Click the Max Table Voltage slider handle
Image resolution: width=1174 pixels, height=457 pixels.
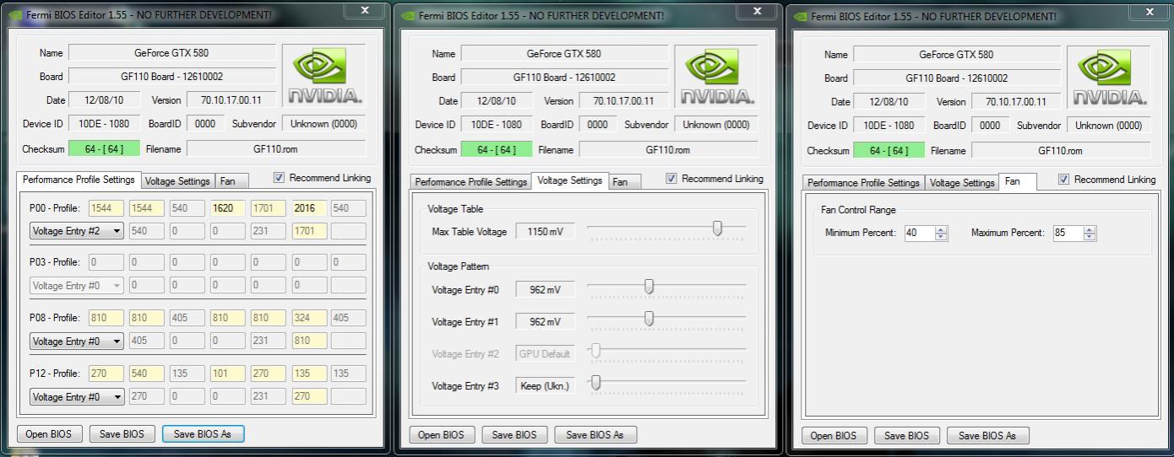[x=717, y=228]
